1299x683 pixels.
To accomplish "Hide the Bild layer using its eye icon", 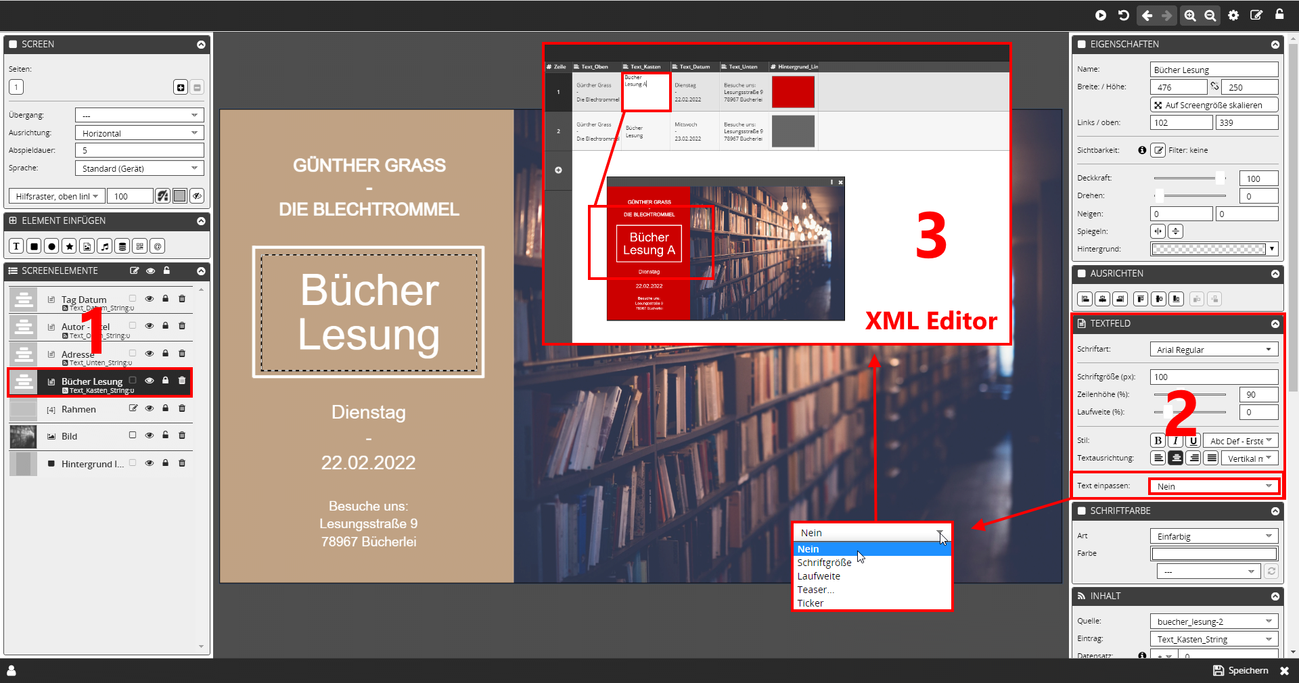I will point(149,435).
